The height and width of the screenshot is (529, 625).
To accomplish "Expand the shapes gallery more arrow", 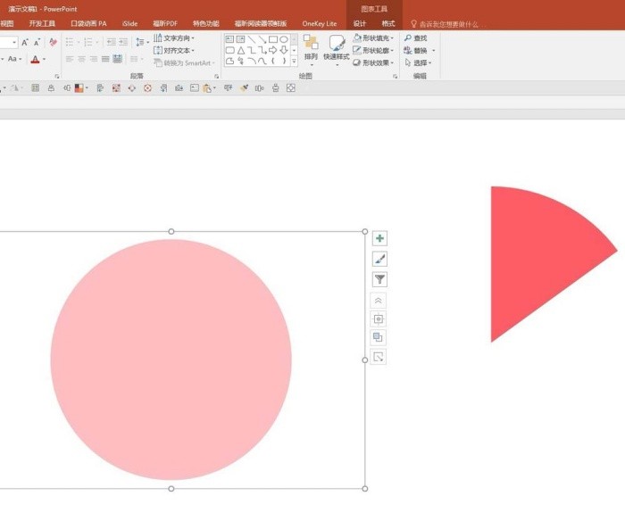I will click(x=294, y=61).
